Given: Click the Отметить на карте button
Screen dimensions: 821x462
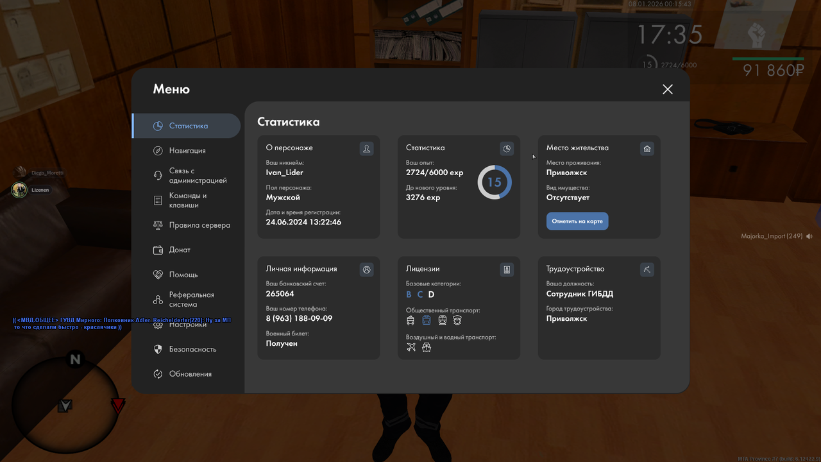Looking at the screenshot, I should tap(577, 221).
